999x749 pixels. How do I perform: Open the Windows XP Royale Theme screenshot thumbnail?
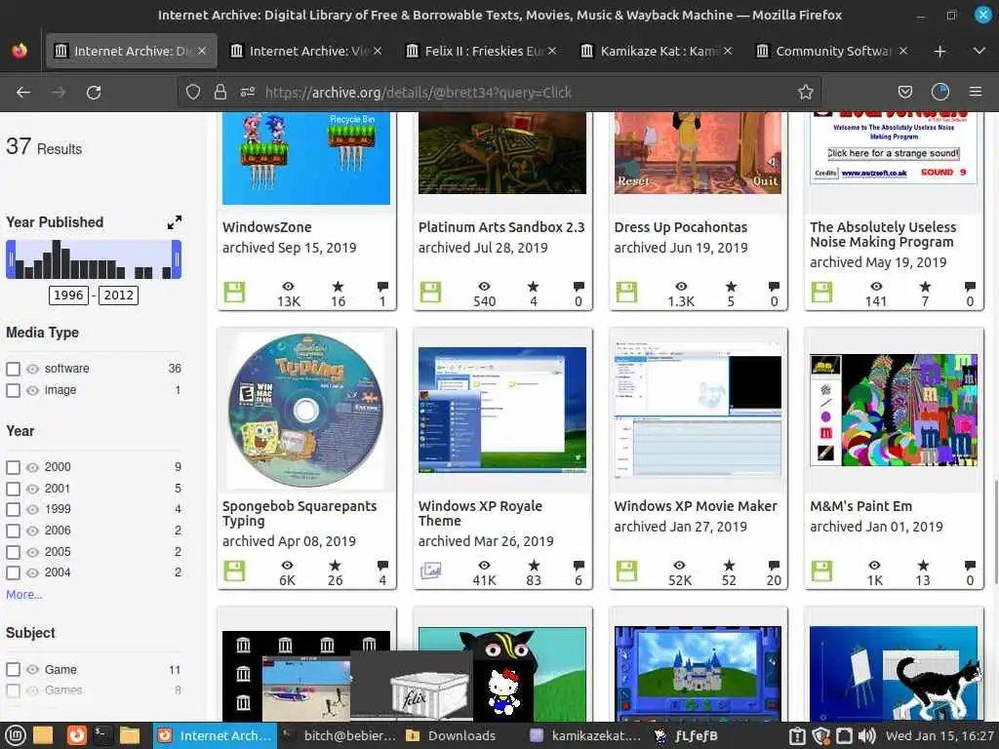[502, 411]
